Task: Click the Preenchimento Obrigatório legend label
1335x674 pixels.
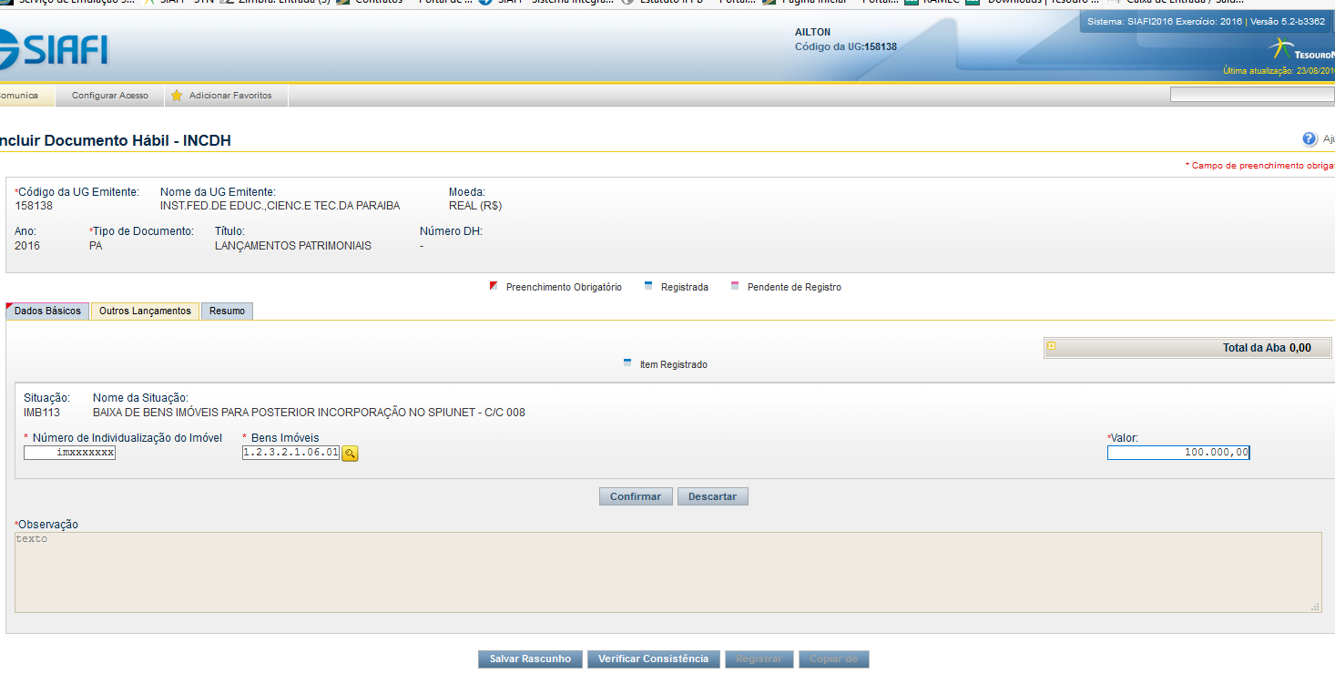Action: point(564,287)
